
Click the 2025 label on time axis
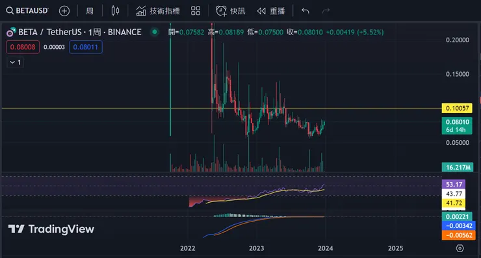[395, 248]
